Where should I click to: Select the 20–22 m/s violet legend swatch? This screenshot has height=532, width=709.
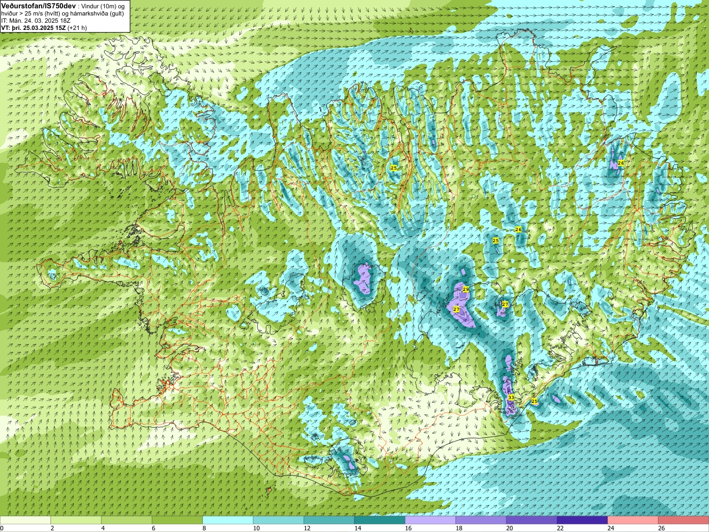click(532, 520)
